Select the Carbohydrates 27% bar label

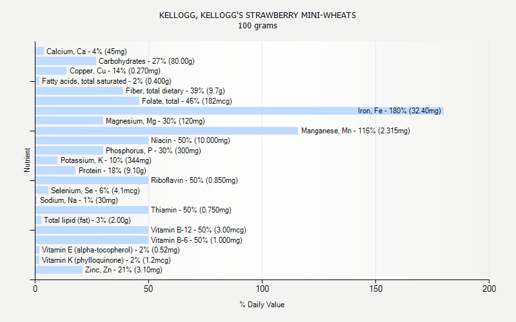coord(146,61)
